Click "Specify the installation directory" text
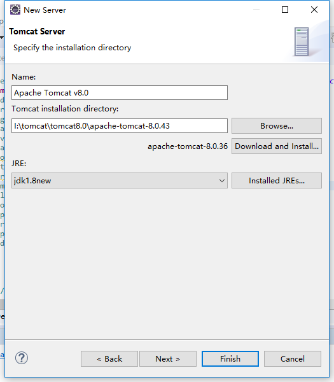 (73, 48)
